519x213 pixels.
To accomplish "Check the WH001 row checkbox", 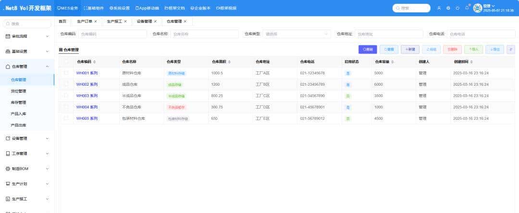I will pos(66,73).
